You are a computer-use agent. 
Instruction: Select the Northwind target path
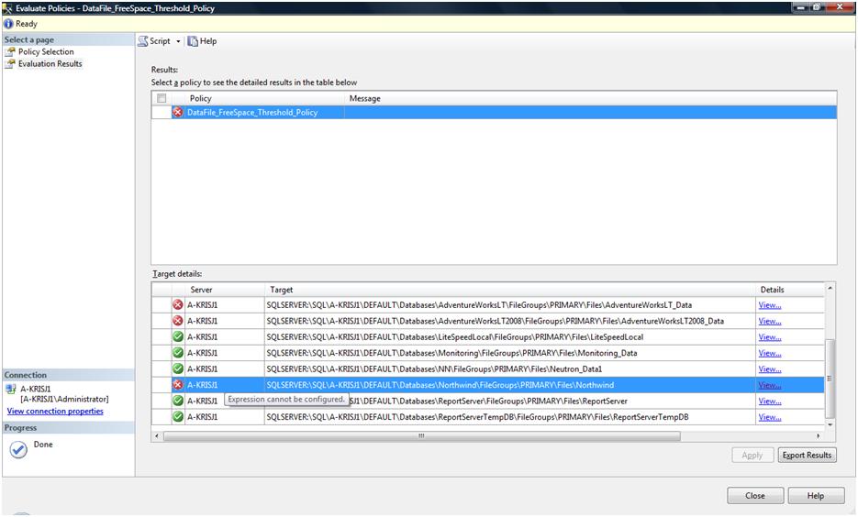point(440,385)
